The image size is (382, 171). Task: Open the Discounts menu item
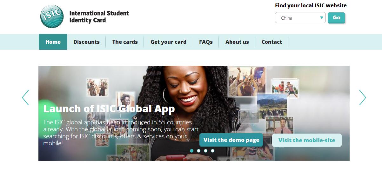[x=86, y=42]
